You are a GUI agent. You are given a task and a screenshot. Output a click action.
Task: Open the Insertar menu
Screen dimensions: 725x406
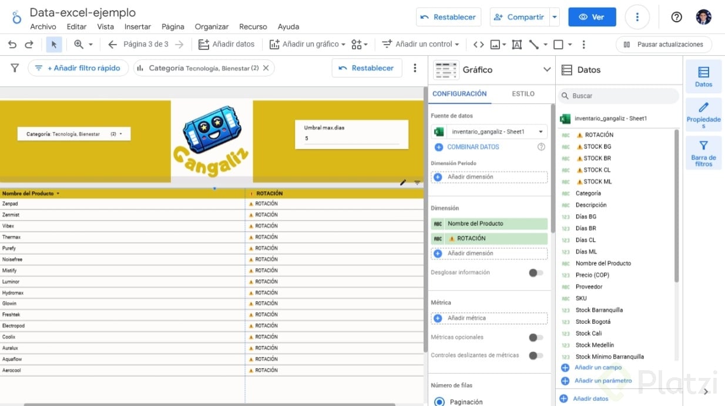(x=137, y=27)
